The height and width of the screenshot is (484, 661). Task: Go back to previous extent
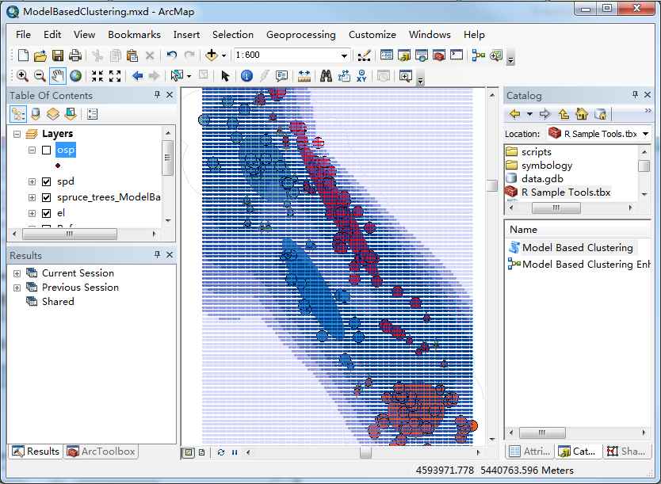click(137, 76)
